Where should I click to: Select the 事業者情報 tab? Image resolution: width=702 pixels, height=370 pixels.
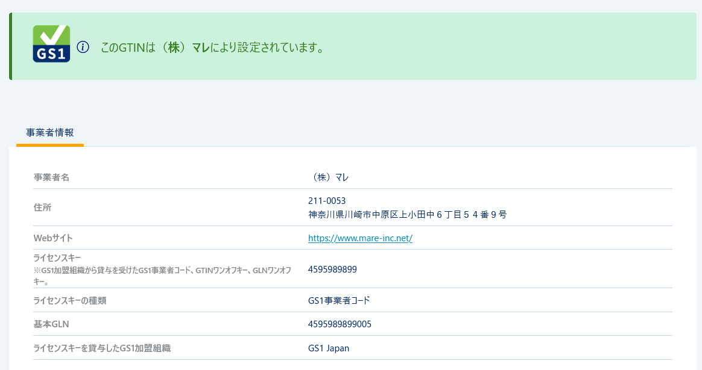[50, 132]
